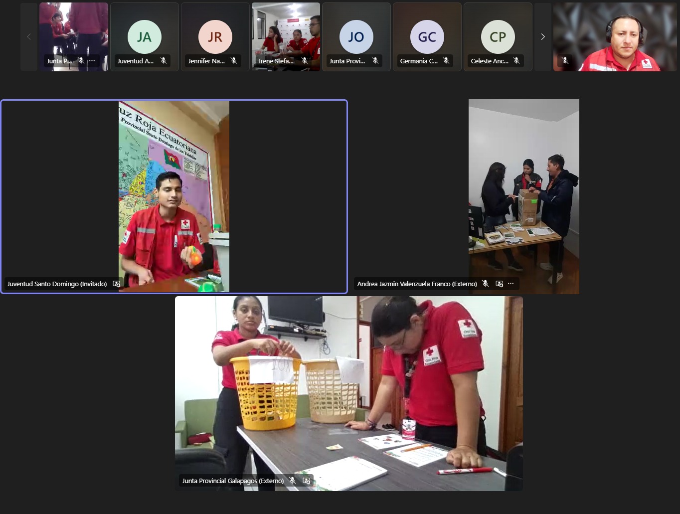Click Junta Provincial Galapagos (Externo) name label
Viewport: 680px width, 514px height.
[x=233, y=481]
